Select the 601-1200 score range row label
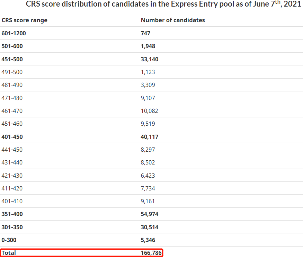Viewport: 303px width, 259px height. pos(14,33)
